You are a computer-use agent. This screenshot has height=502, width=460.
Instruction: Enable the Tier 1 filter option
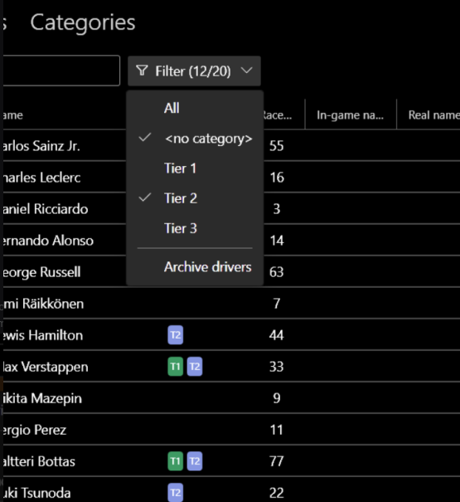[x=195, y=168]
